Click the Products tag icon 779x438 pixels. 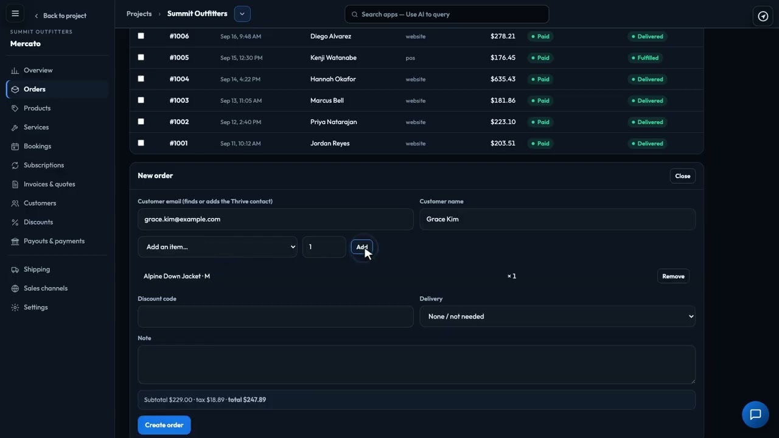[15, 108]
